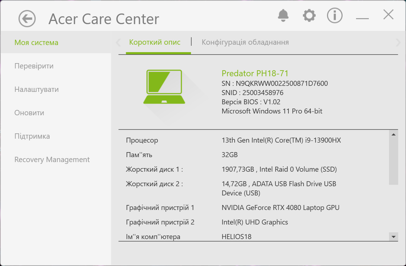Minimize the Acer Care Center window
Viewport: 406px width, 266px height.
362,18
